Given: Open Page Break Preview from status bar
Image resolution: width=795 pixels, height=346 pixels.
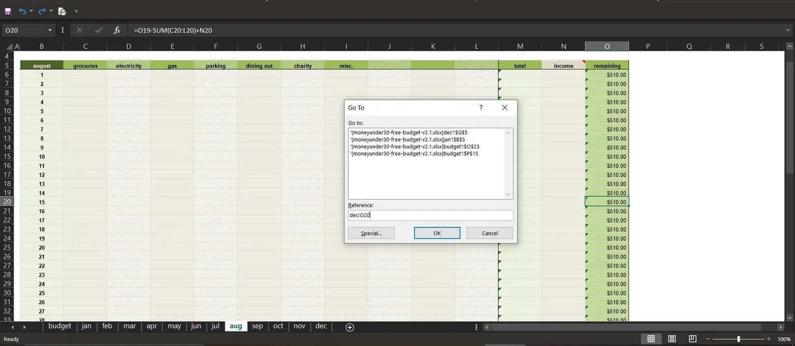Looking at the screenshot, I should tap(692, 339).
